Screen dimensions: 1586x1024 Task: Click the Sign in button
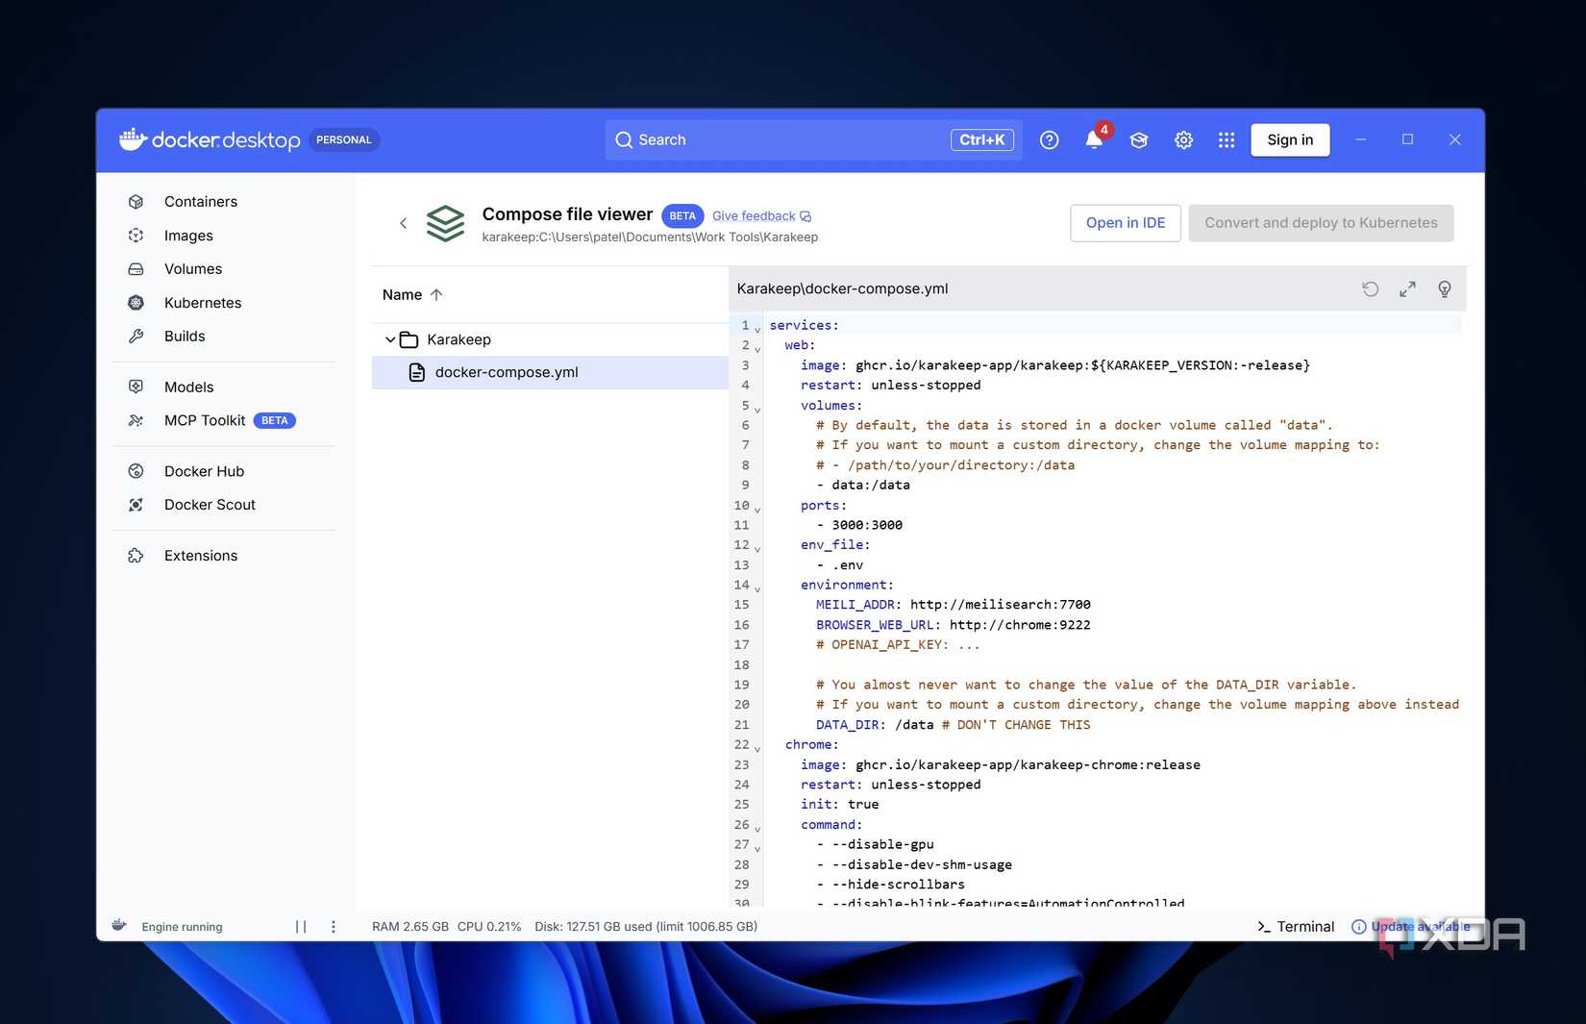1290,140
